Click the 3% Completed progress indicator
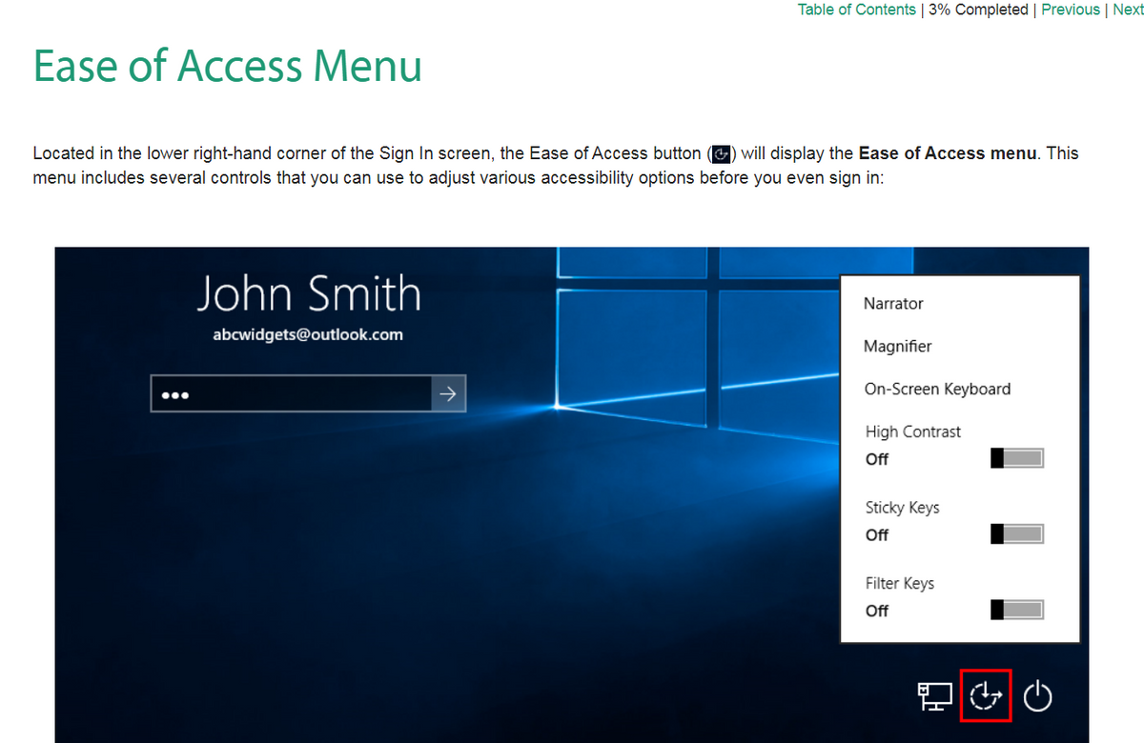Viewport: 1144px width, 743px height. tap(977, 9)
